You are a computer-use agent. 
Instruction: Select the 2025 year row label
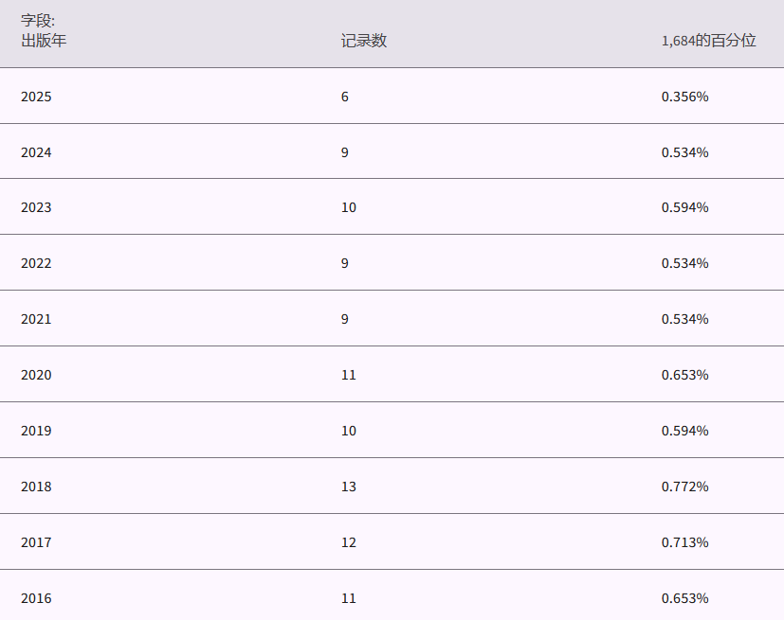click(36, 97)
